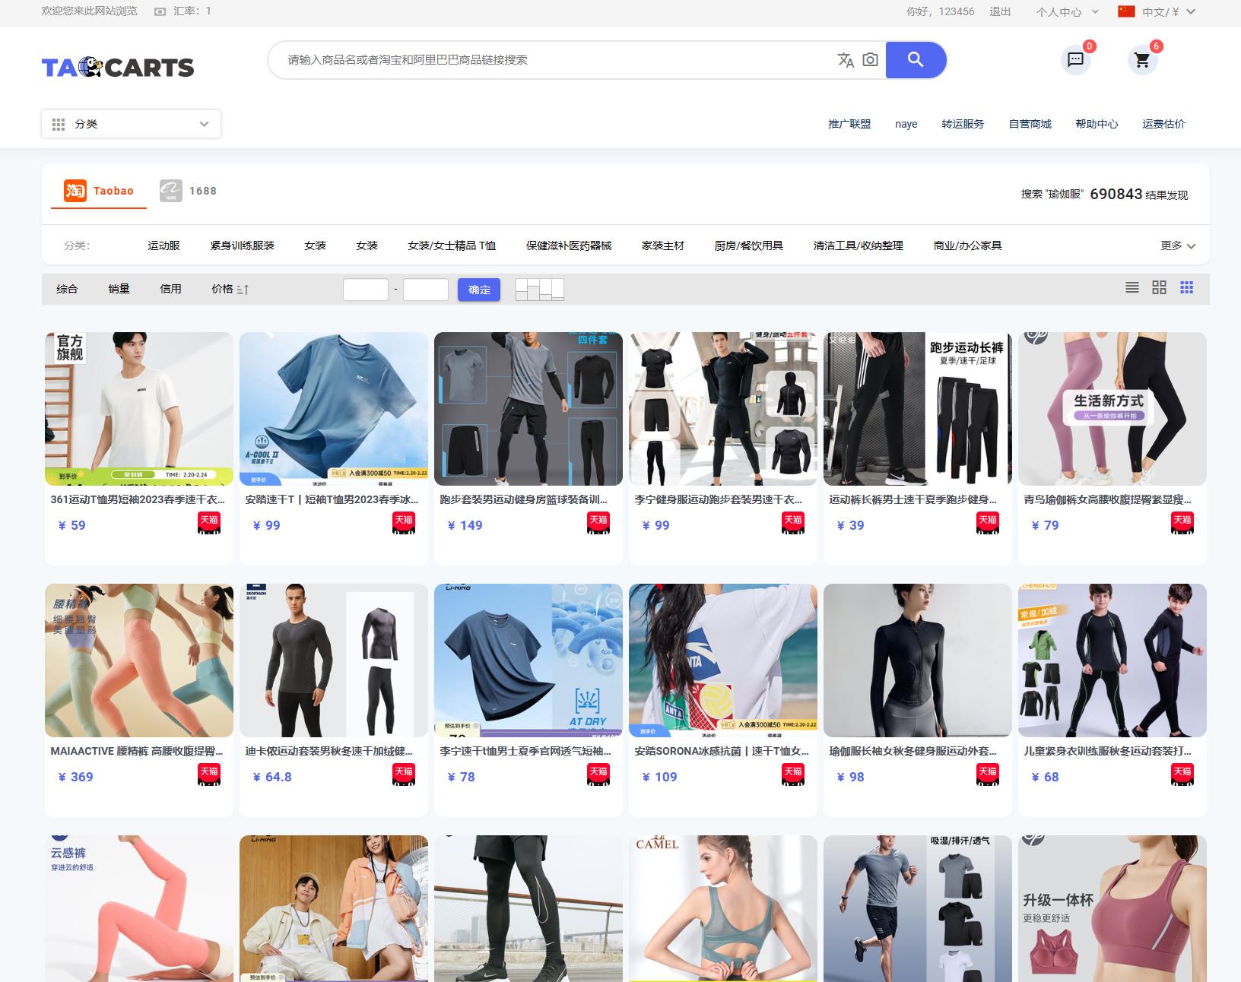
Task: Click the translate icon in search bar
Action: (846, 60)
